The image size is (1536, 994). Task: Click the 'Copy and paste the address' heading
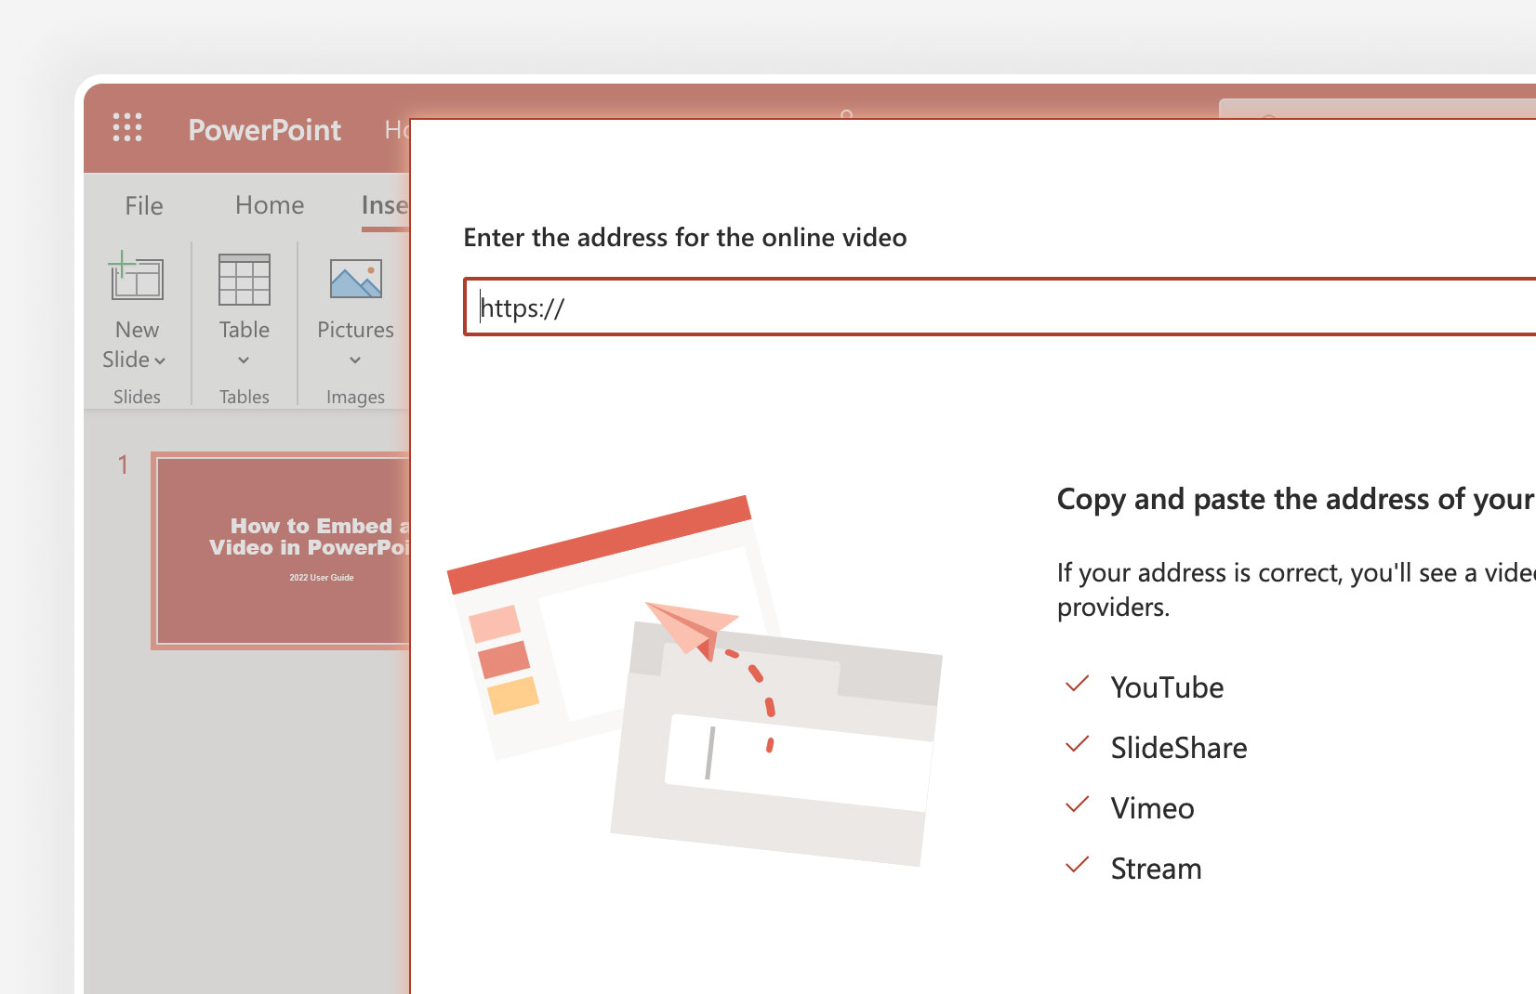[x=1295, y=500]
